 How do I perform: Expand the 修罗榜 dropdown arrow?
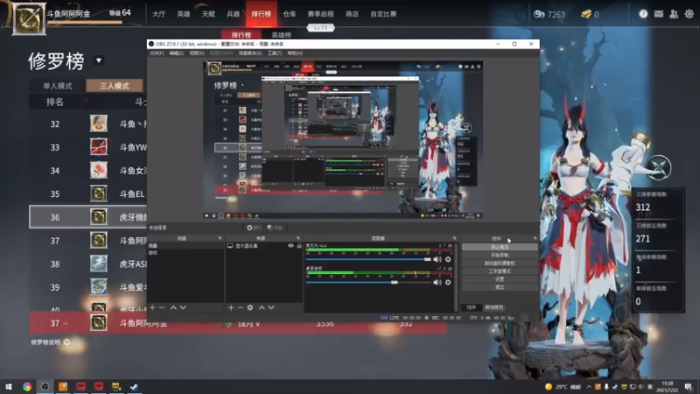pos(99,60)
